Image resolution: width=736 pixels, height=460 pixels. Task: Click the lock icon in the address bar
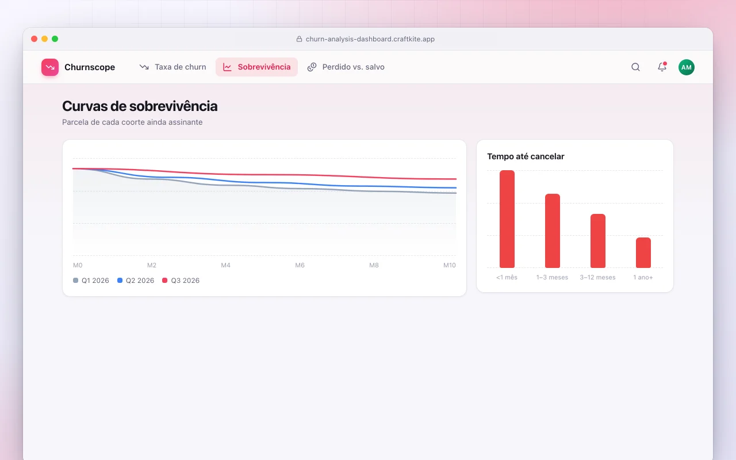tap(299, 39)
